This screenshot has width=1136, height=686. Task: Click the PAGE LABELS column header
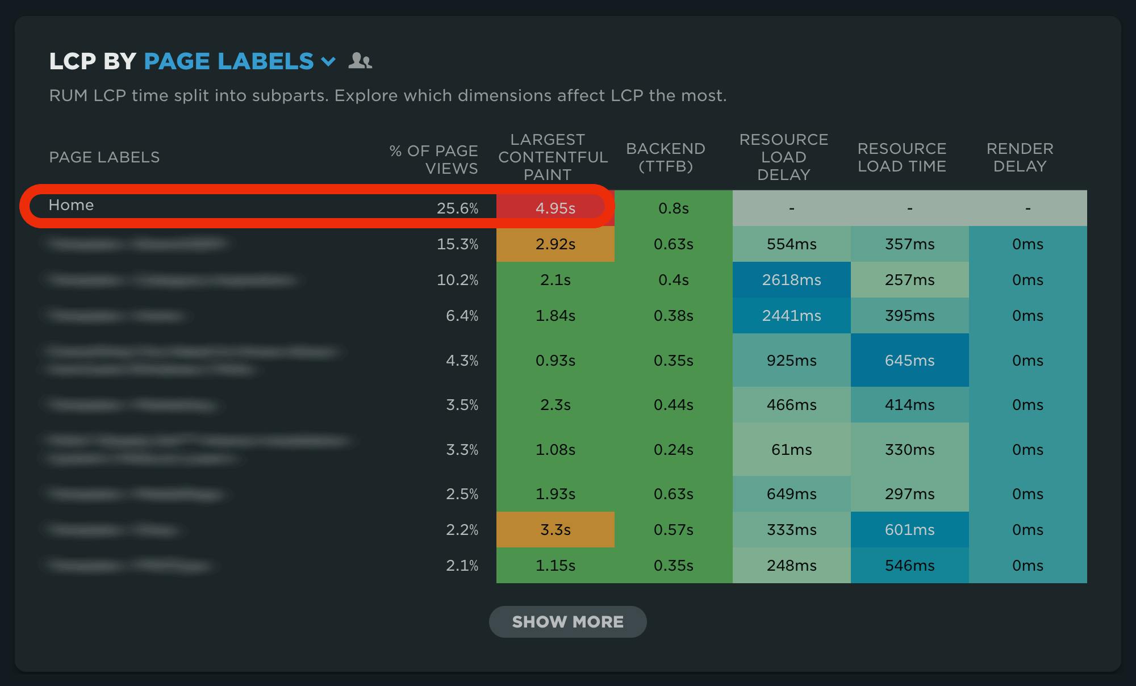(x=105, y=157)
